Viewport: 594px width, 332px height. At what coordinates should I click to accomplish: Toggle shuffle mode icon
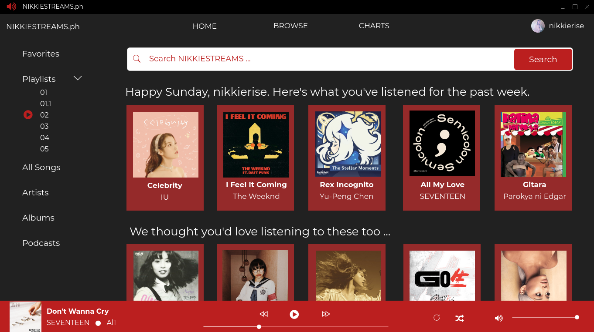pyautogui.click(x=459, y=318)
